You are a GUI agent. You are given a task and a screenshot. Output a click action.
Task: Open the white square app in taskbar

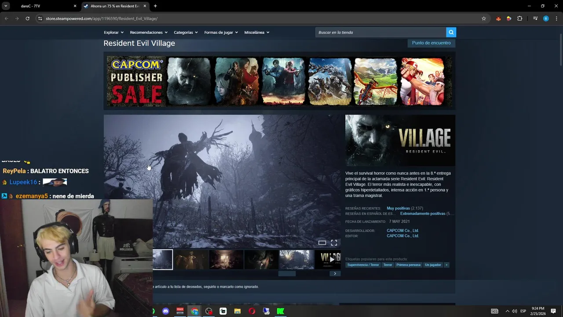(223, 311)
